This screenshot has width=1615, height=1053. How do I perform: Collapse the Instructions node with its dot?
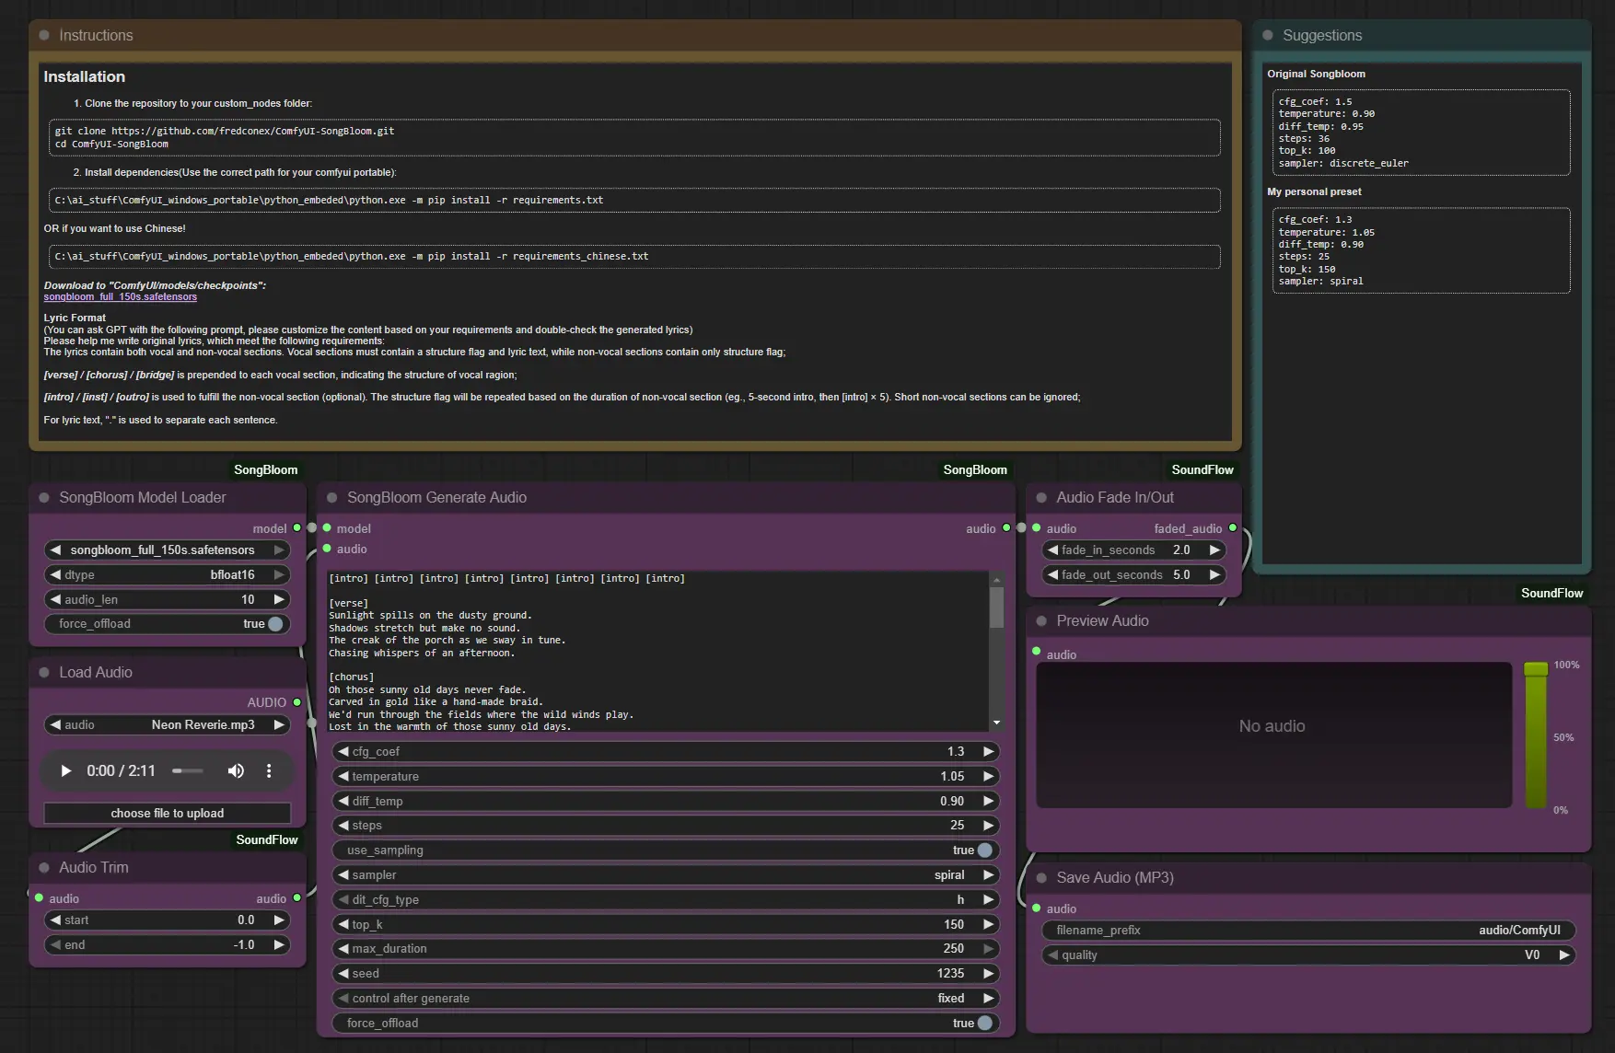click(x=44, y=36)
